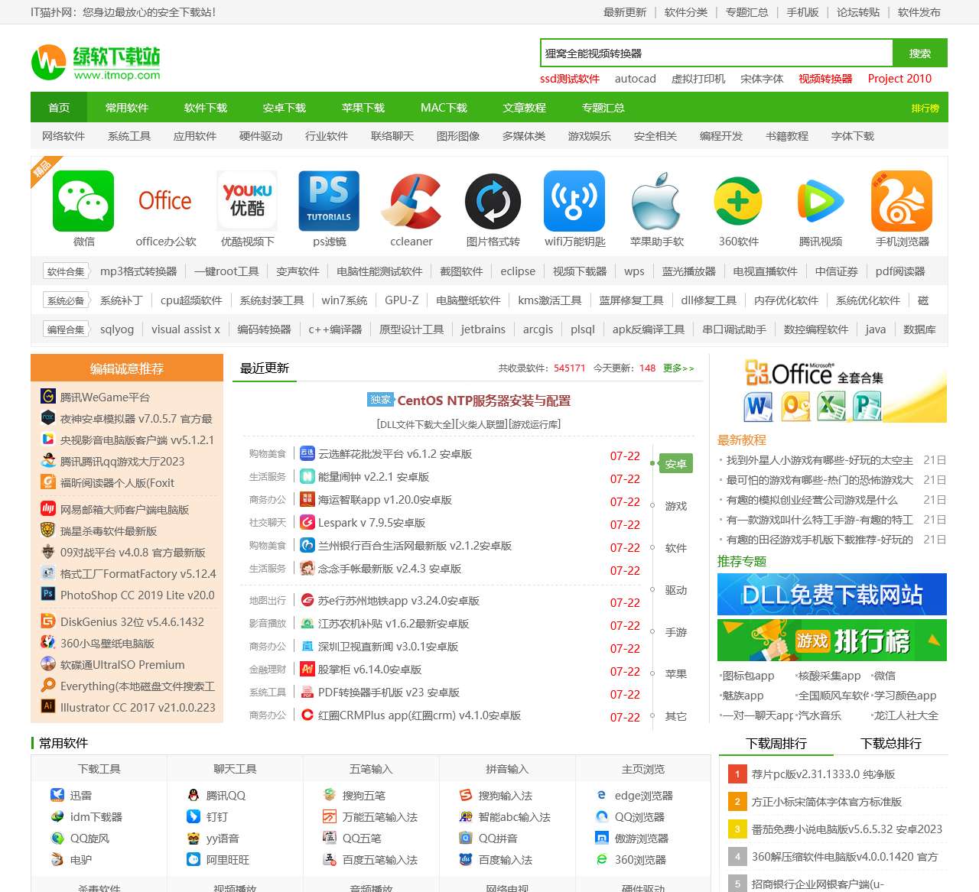The height and width of the screenshot is (892, 979).
Task: Click the 核酸采集app topic link
Action: click(x=829, y=676)
